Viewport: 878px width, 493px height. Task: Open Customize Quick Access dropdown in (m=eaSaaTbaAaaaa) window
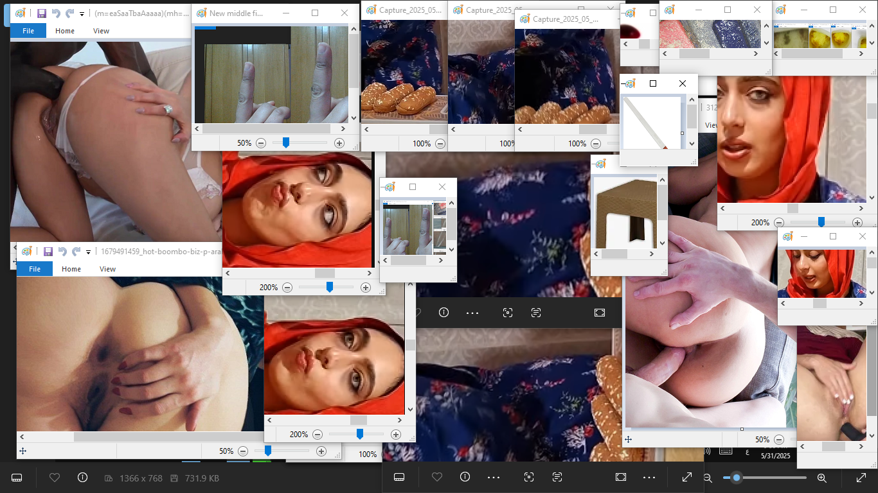[82, 13]
